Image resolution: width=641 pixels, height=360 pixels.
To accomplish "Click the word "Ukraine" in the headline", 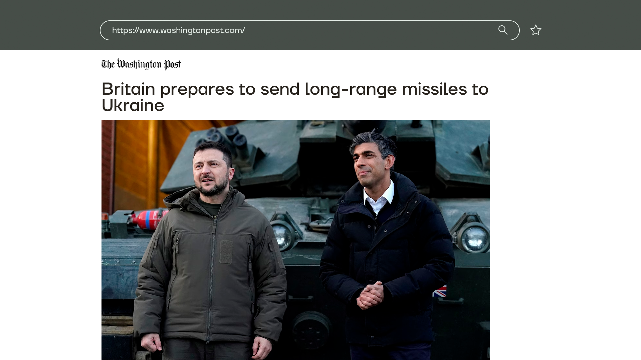I will (133, 105).
